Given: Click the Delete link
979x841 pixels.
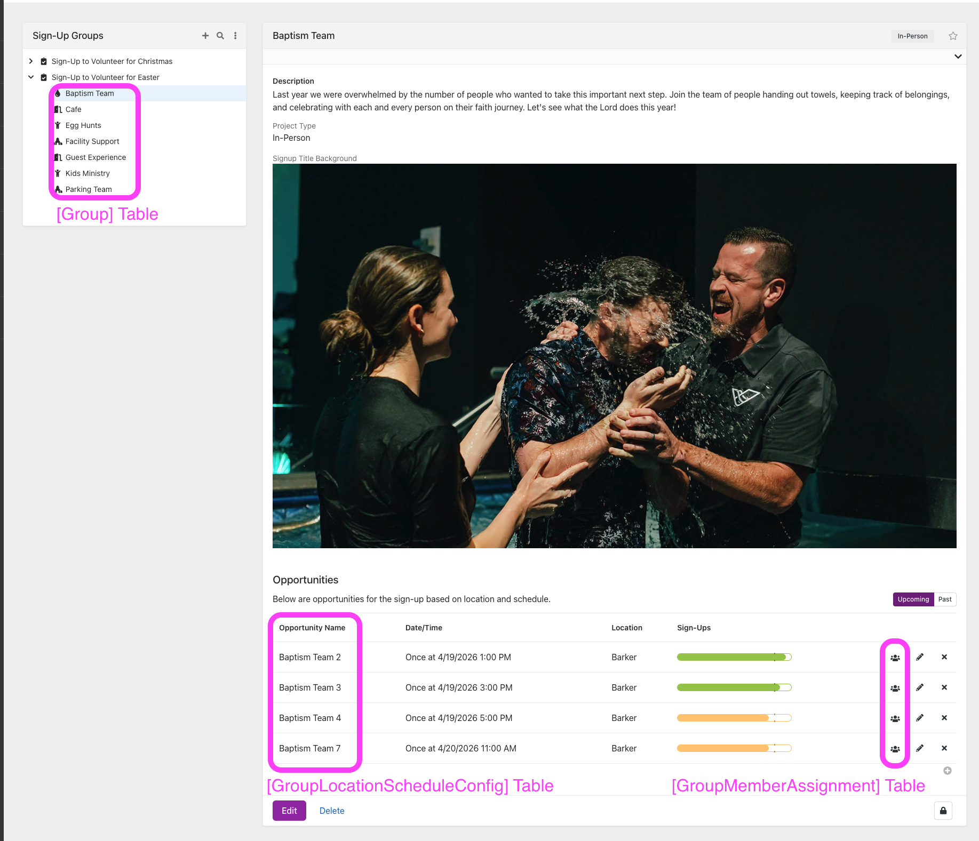Looking at the screenshot, I should tap(331, 811).
